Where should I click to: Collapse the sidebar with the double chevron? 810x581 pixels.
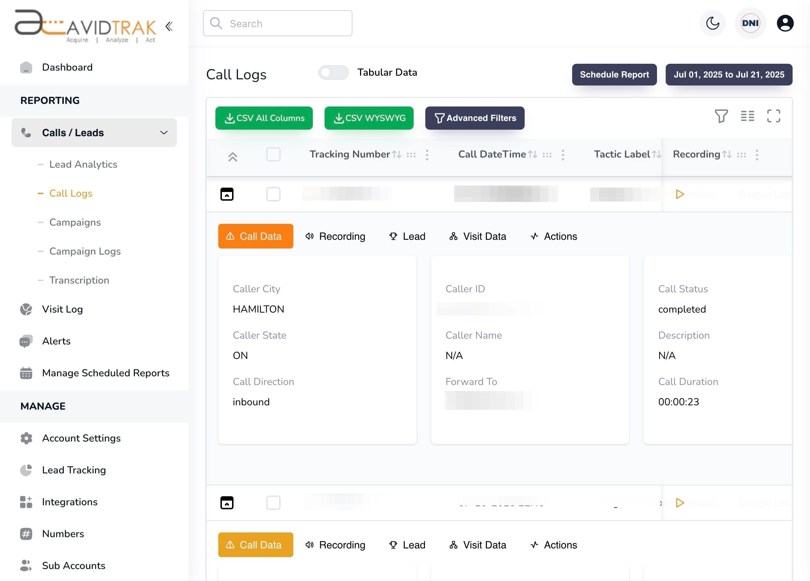click(x=169, y=26)
